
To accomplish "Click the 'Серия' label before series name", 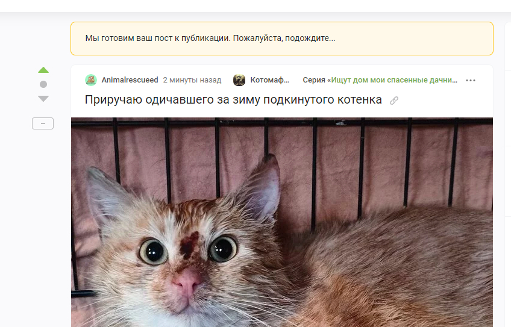I will 314,80.
